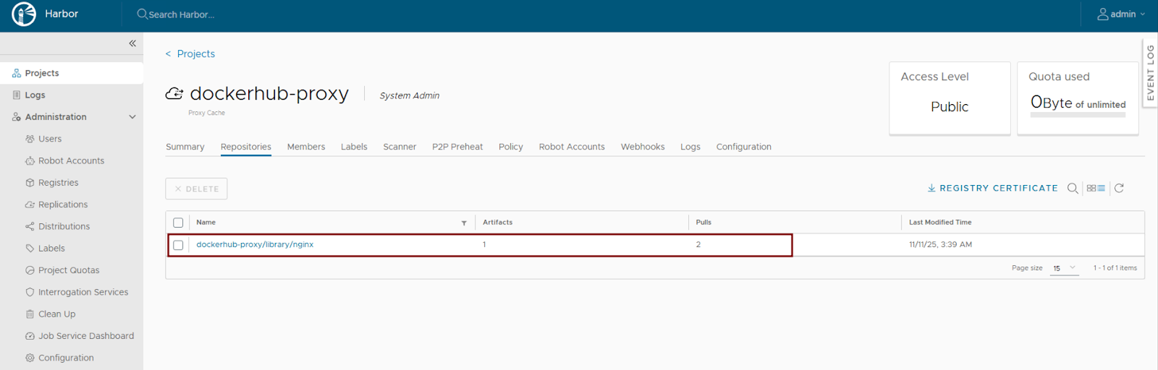Open repository search with magnifier icon
This screenshot has height=370, width=1158.
pos(1073,188)
